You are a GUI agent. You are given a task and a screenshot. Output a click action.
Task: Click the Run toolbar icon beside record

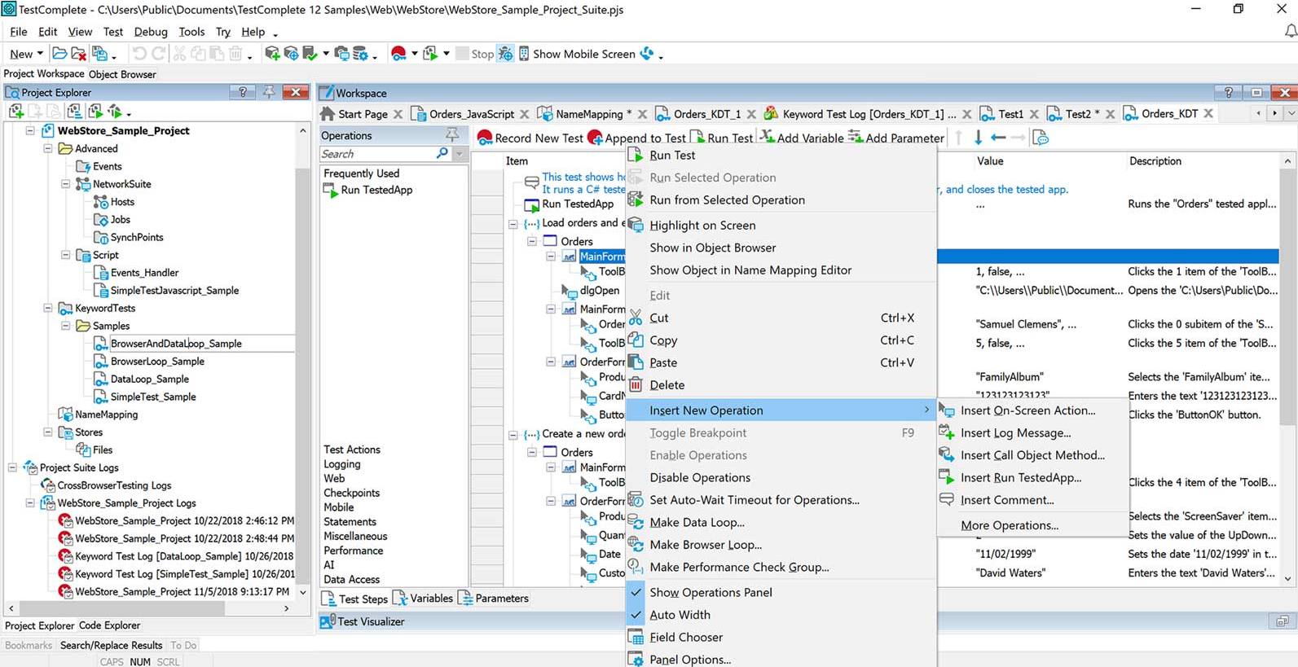point(430,54)
